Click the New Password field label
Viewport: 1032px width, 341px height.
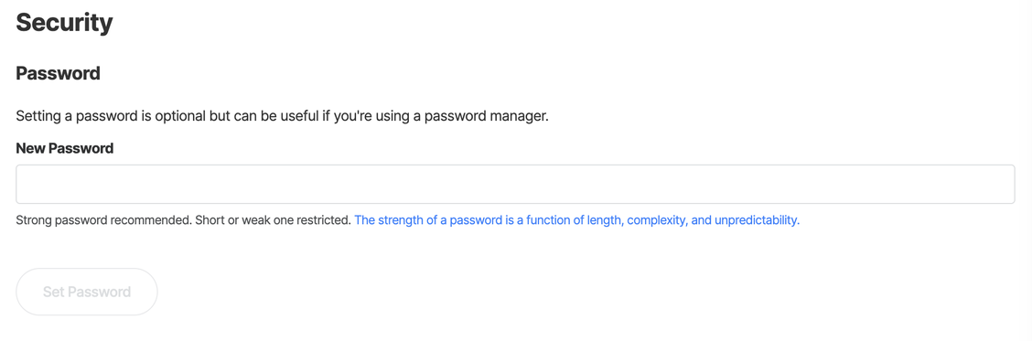(64, 148)
